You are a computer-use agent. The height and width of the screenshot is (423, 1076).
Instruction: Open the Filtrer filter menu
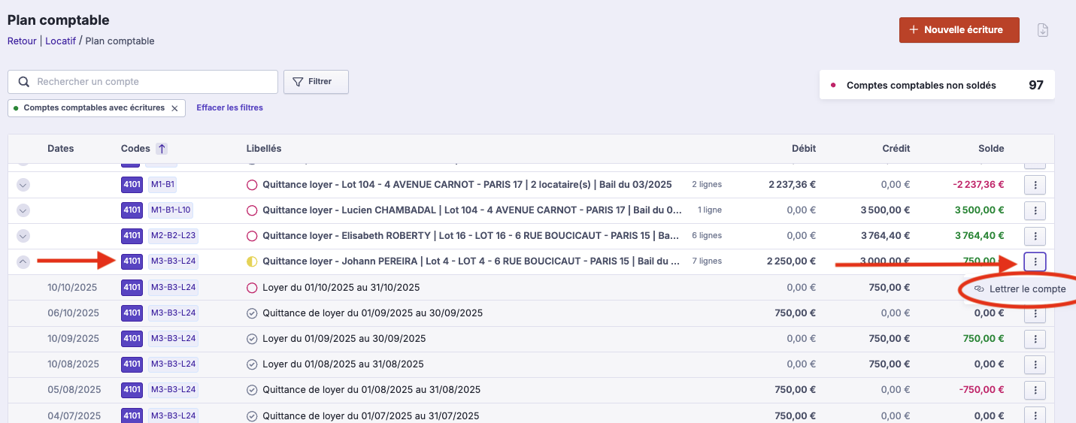(316, 82)
